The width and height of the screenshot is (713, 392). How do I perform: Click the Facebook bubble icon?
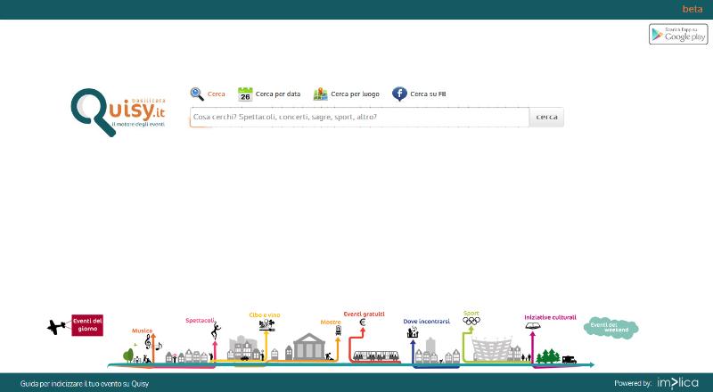tap(399, 94)
